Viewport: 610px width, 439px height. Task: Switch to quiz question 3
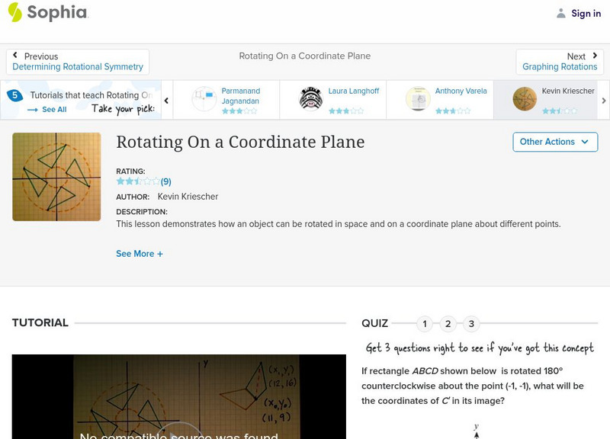(472, 323)
